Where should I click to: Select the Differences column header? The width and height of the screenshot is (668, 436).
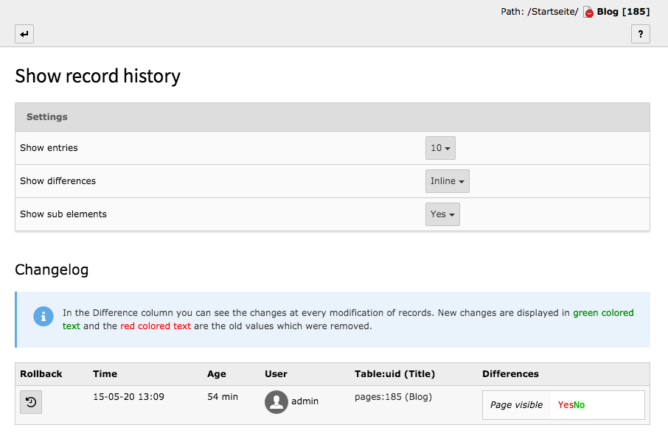[x=510, y=374]
